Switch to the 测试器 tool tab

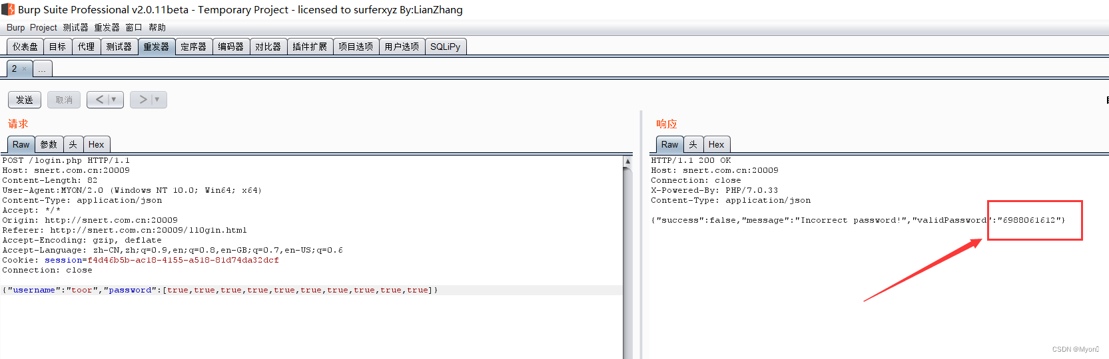pyautogui.click(x=119, y=47)
